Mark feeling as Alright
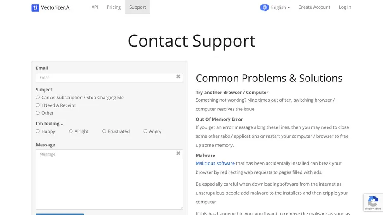383x215 pixels. [71, 131]
